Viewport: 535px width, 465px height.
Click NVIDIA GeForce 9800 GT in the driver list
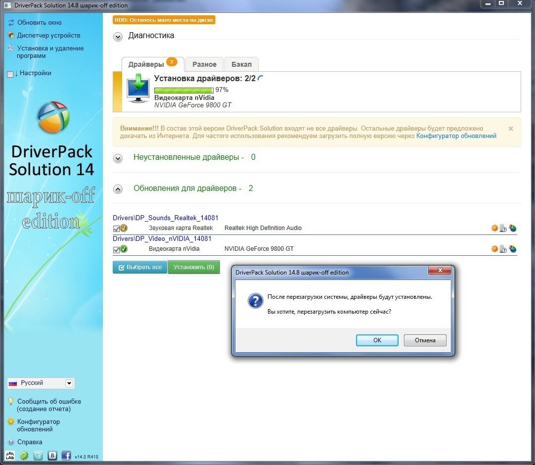tap(259, 248)
